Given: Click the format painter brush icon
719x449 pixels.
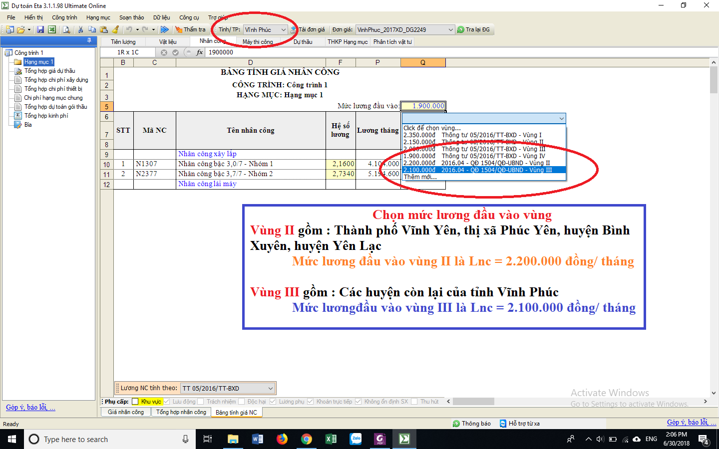Looking at the screenshot, I should click(x=116, y=30).
